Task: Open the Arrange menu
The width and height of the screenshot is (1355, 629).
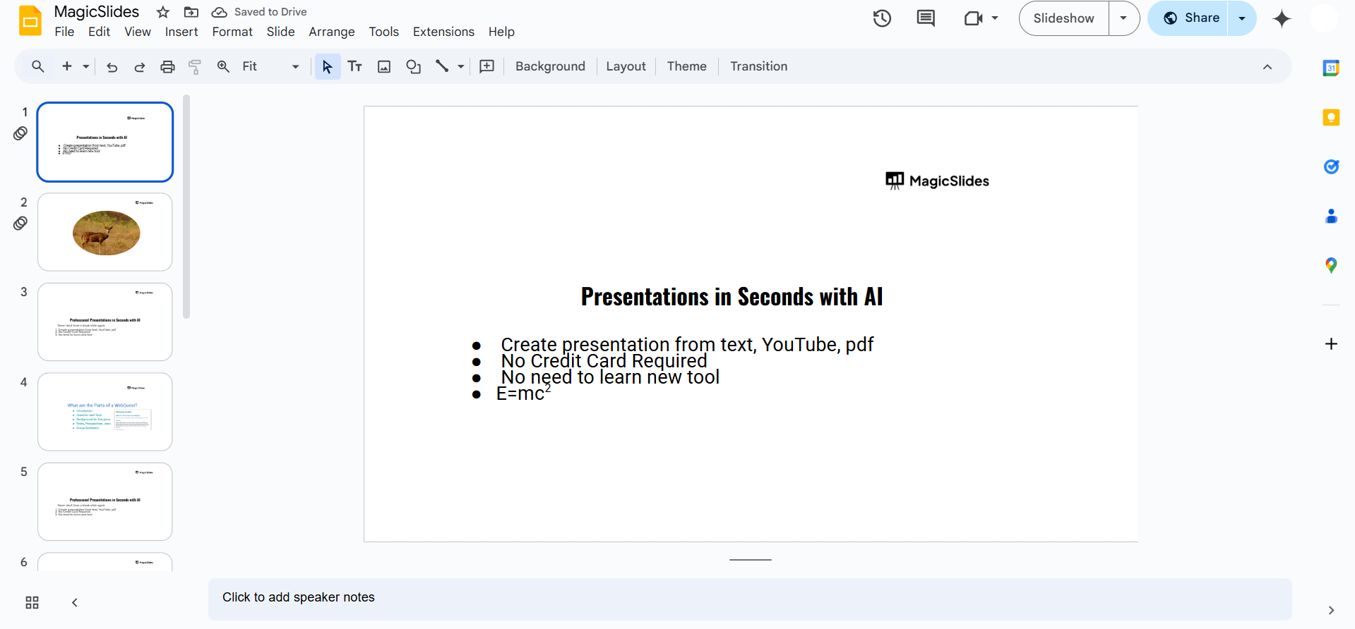Action: click(x=332, y=32)
